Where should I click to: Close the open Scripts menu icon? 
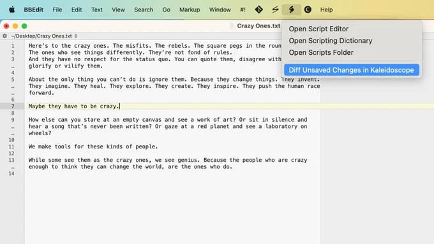(292, 10)
